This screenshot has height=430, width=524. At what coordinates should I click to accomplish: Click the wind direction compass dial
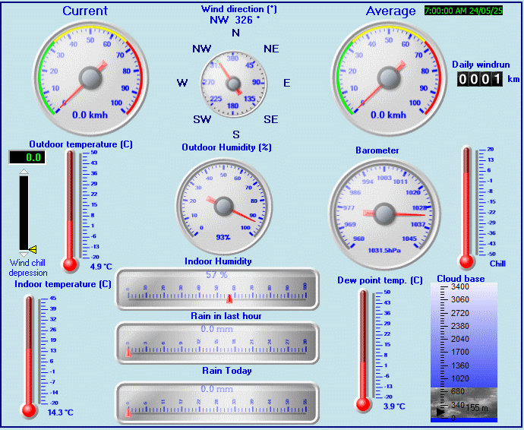click(233, 84)
